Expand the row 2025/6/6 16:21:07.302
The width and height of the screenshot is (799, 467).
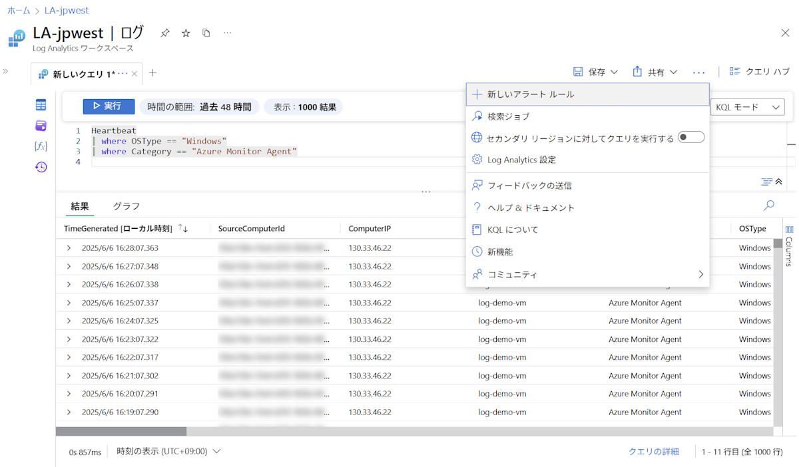69,376
